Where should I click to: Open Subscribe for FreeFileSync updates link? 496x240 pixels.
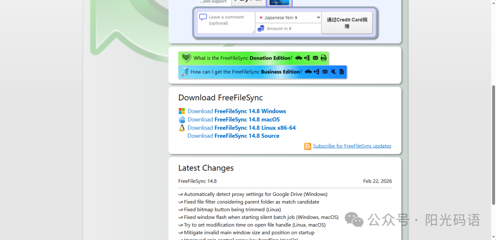(352, 146)
